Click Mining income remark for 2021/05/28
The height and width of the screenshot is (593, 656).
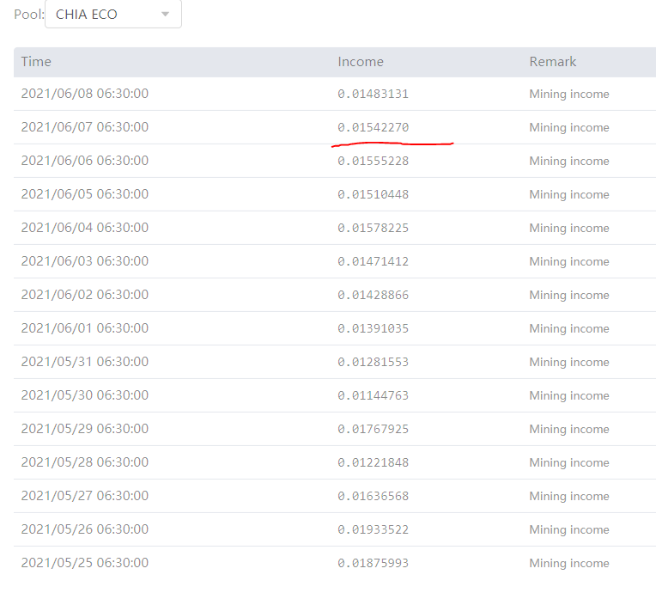click(x=569, y=462)
